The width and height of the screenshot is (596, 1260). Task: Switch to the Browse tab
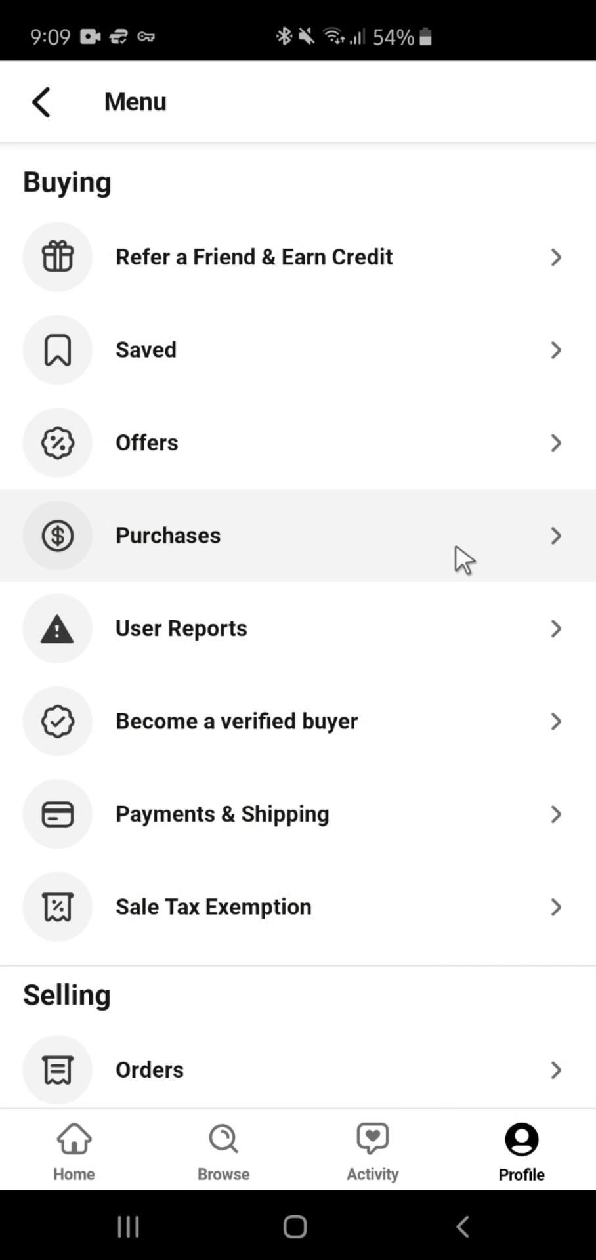[x=223, y=1152]
